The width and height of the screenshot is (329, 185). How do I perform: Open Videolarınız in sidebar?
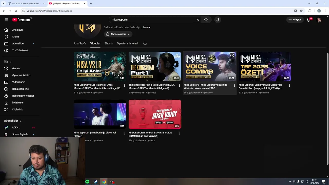click(x=20, y=82)
